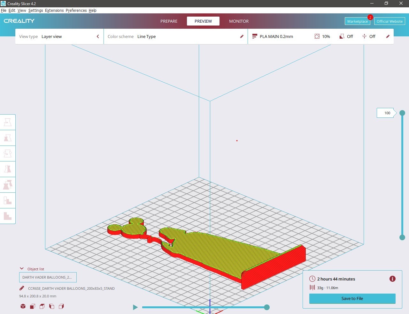Open the View menu
409x314 pixels.
click(x=22, y=10)
